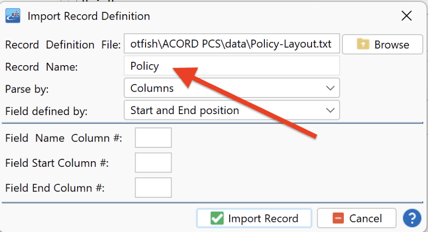The height and width of the screenshot is (232, 428).
Task: Click the Cancel button
Action: tap(357, 218)
